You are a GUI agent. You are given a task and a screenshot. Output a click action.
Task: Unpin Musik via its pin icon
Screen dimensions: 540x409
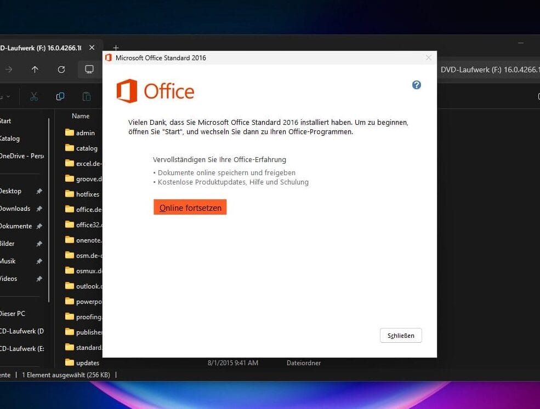point(39,261)
